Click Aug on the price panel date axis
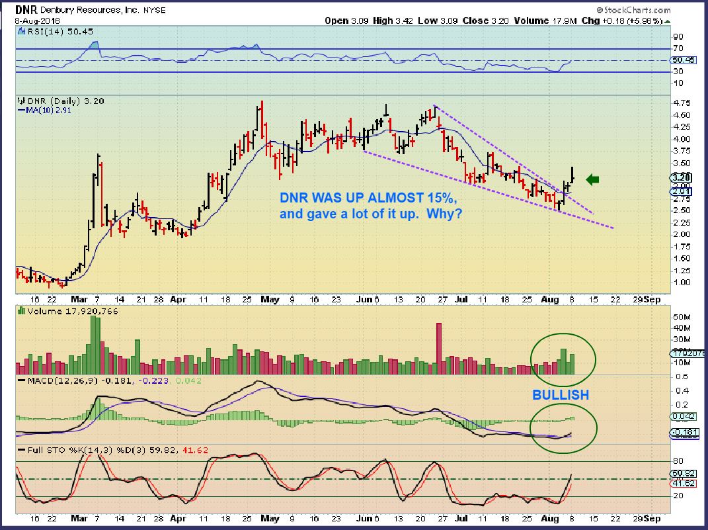This screenshot has height=530, width=708. 549,299
